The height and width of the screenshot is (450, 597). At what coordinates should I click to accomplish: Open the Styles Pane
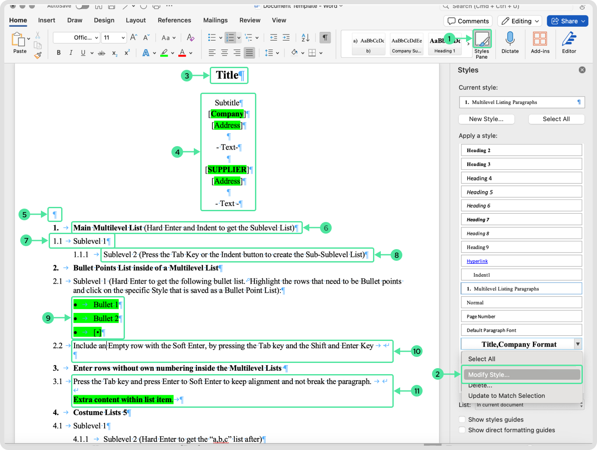(482, 40)
